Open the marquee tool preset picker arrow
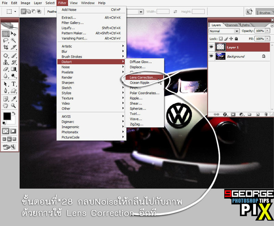 (15, 12)
